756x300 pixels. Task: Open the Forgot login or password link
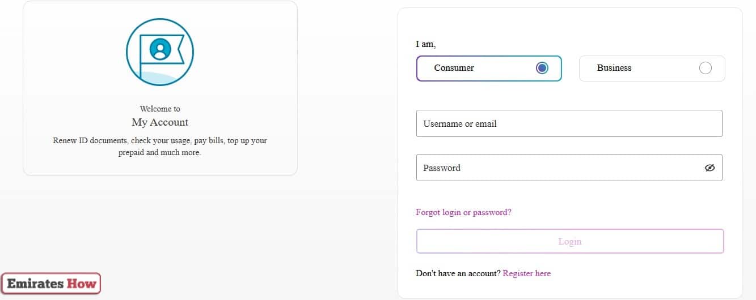pos(463,212)
